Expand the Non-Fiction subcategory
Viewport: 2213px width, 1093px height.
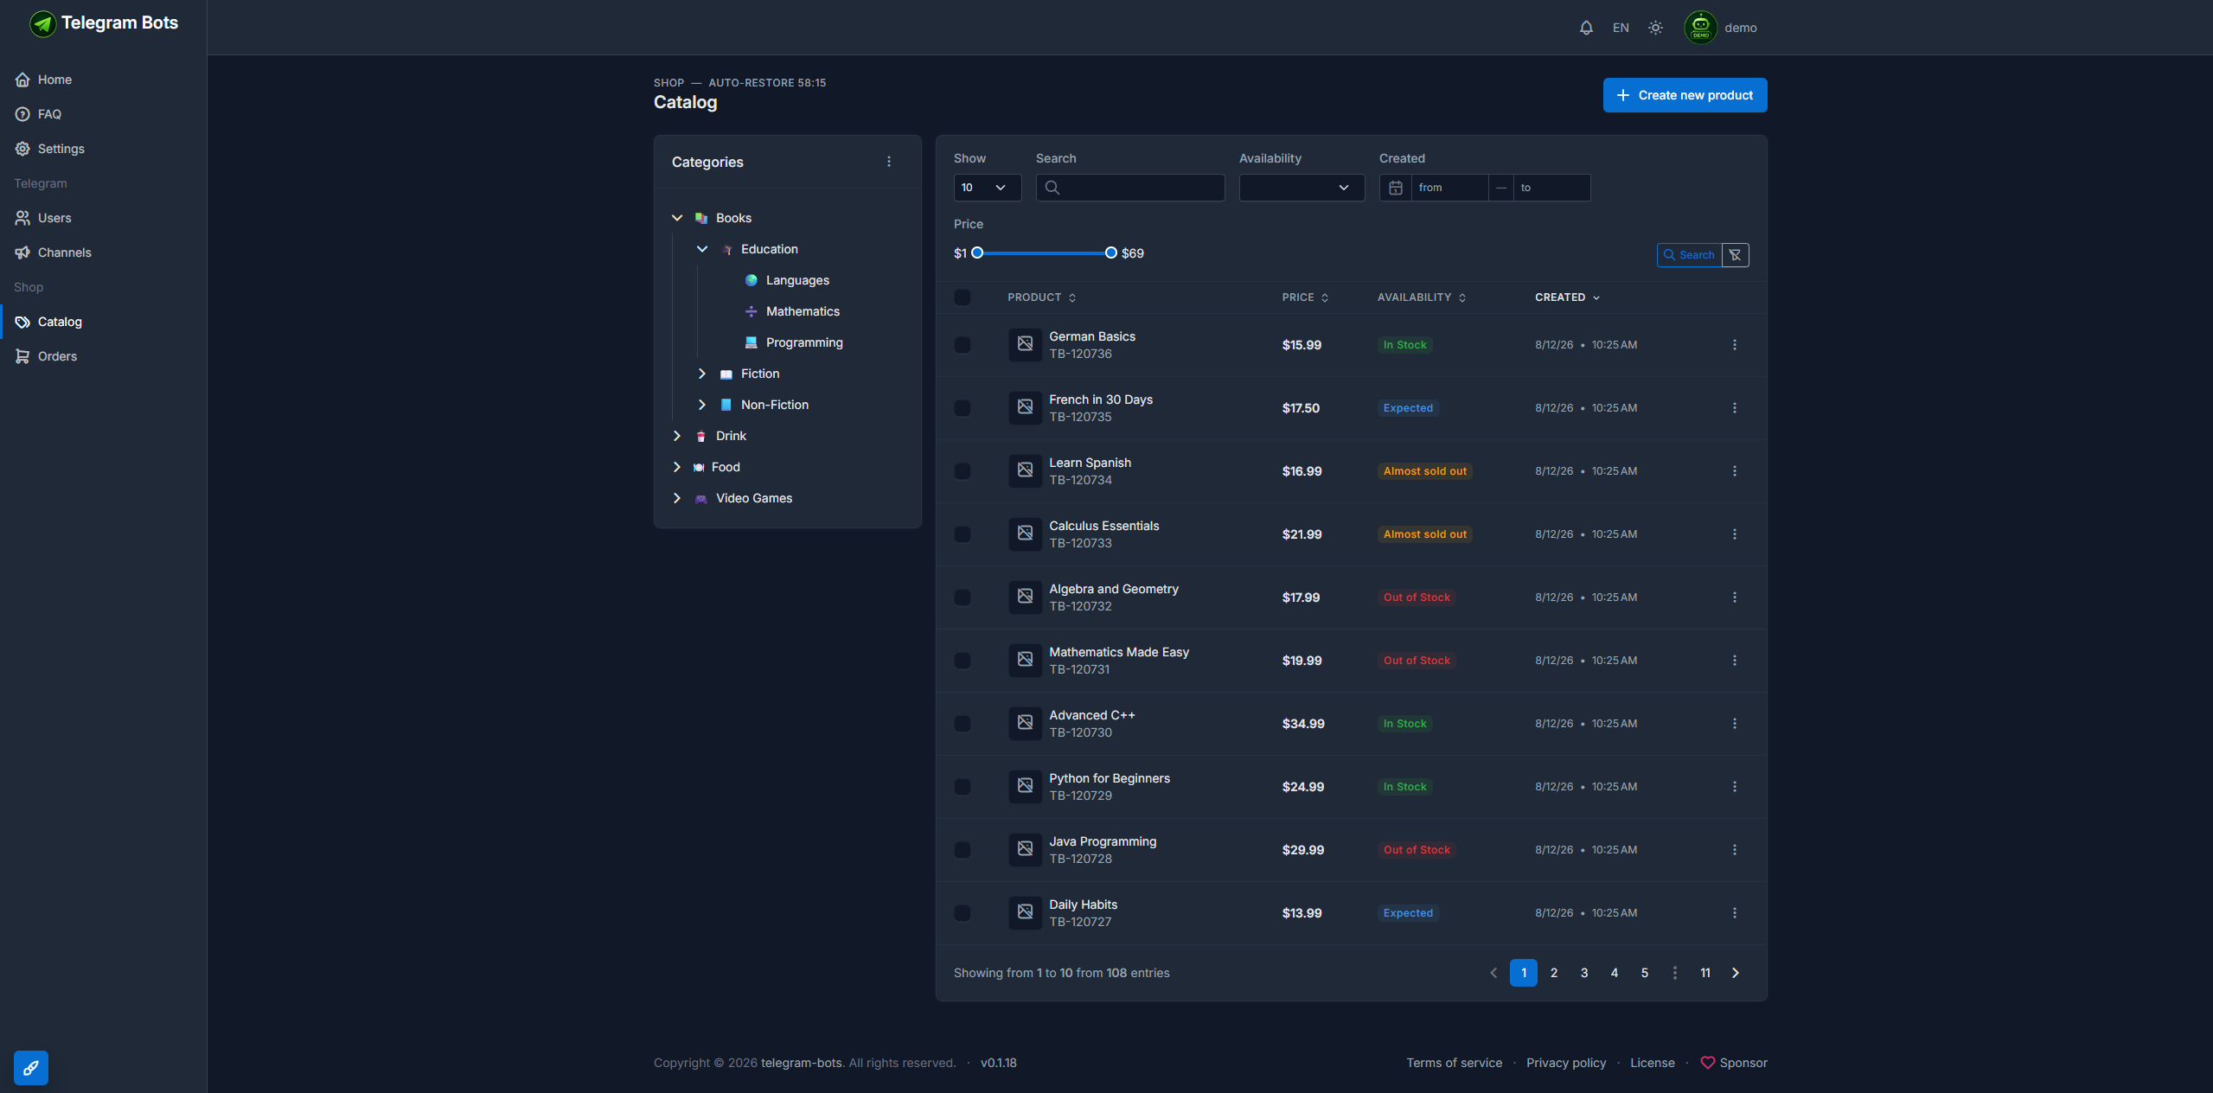(x=702, y=405)
